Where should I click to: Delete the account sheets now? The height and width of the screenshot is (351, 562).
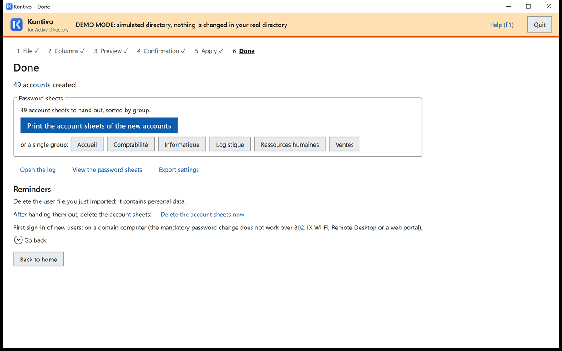[202, 215]
